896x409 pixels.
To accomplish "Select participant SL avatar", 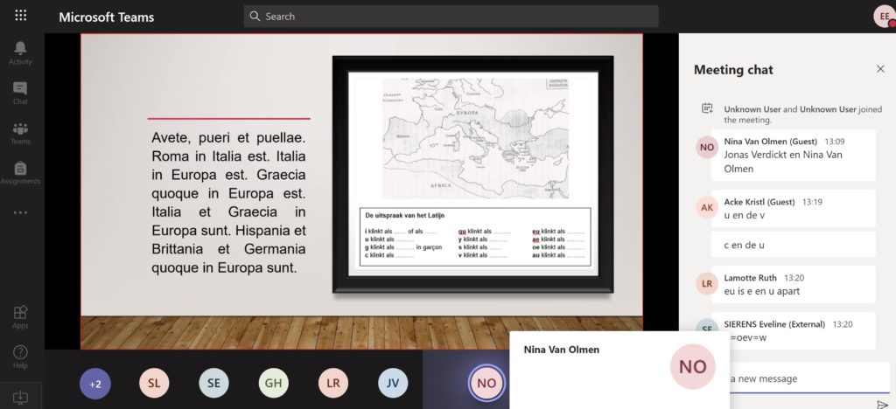I will click(x=154, y=383).
